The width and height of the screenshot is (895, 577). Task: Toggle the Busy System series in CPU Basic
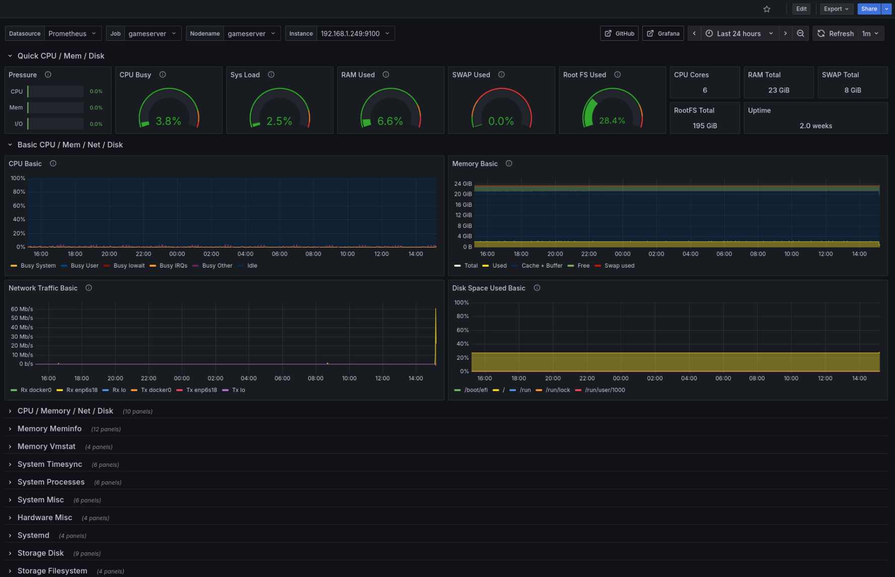(37, 266)
